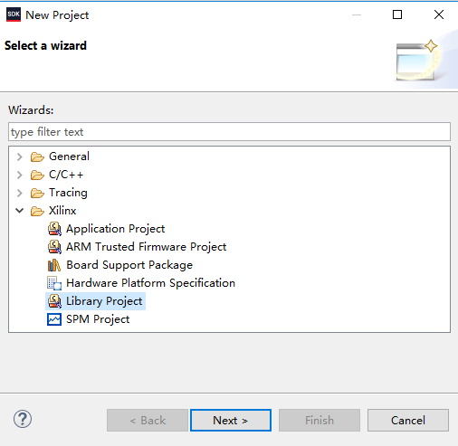This screenshot has height=446, width=458.
Task: Select Board Support Package entry
Action: click(x=129, y=265)
